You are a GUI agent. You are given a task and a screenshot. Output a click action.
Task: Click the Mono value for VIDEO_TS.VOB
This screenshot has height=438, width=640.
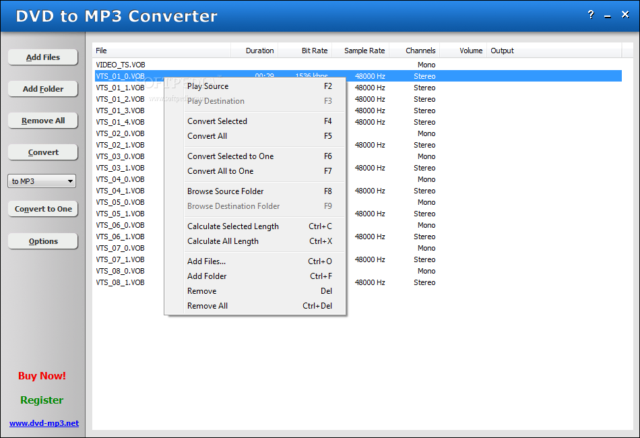point(426,65)
